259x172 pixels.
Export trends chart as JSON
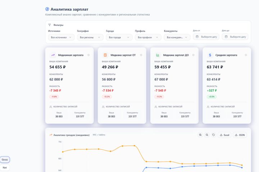click(240, 135)
